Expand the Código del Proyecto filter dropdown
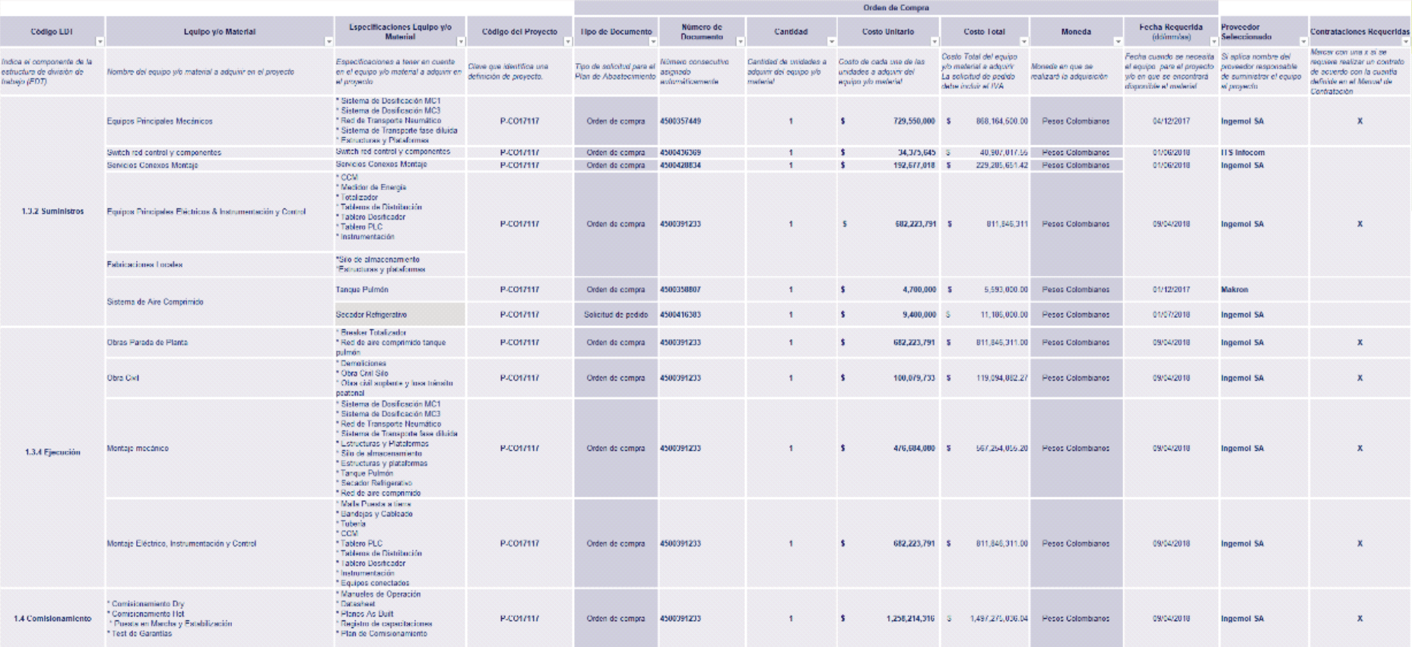This screenshot has width=1412, height=647. (x=568, y=42)
